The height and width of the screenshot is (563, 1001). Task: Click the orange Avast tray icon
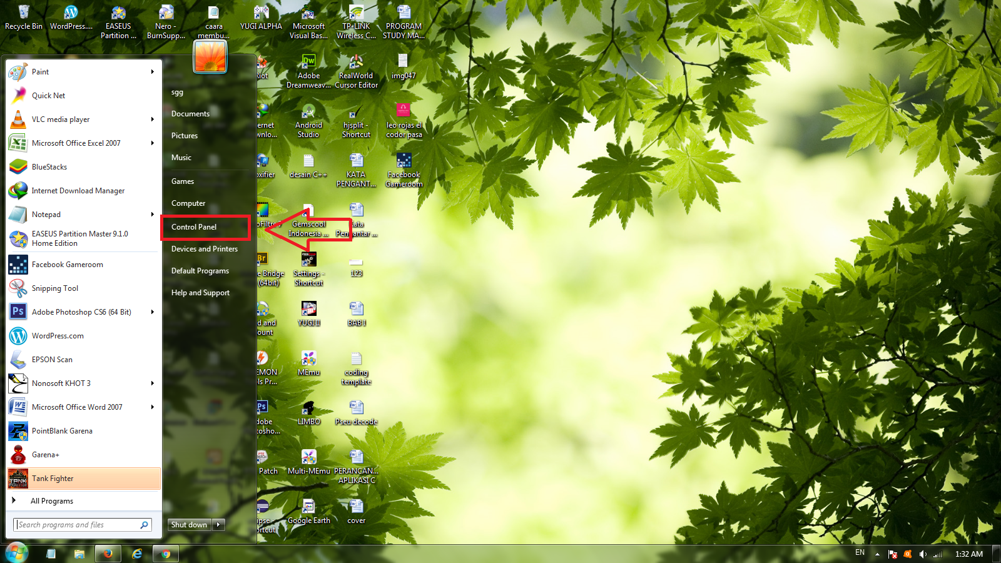tap(908, 554)
